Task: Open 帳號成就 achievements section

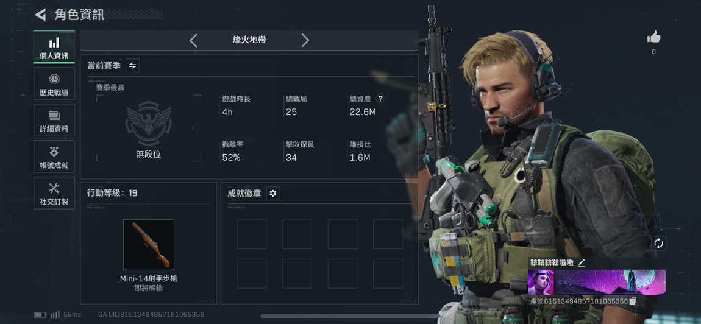Action: [54, 157]
